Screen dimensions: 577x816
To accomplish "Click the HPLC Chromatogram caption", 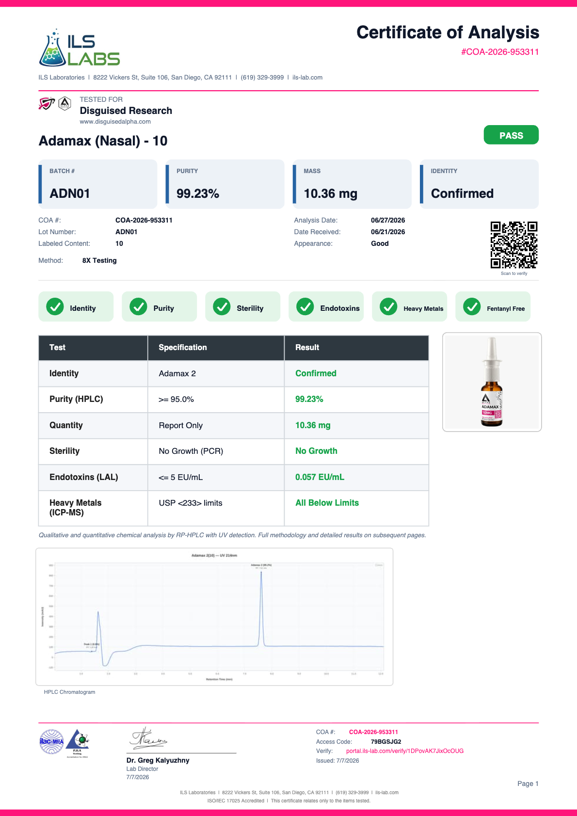I will (69, 692).
